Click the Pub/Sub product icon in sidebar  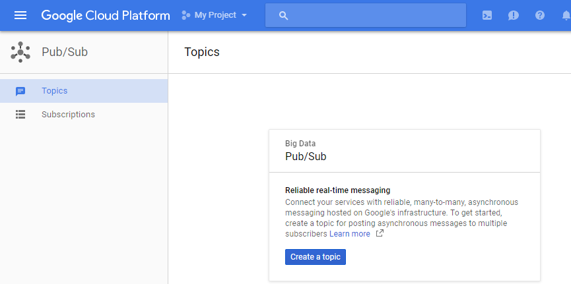coord(20,52)
